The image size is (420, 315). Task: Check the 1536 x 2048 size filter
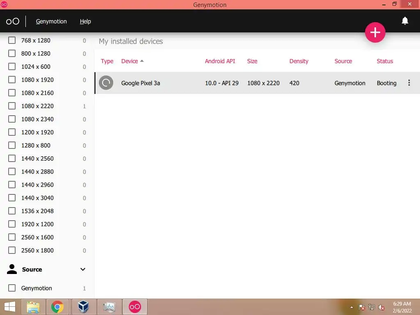tap(12, 211)
